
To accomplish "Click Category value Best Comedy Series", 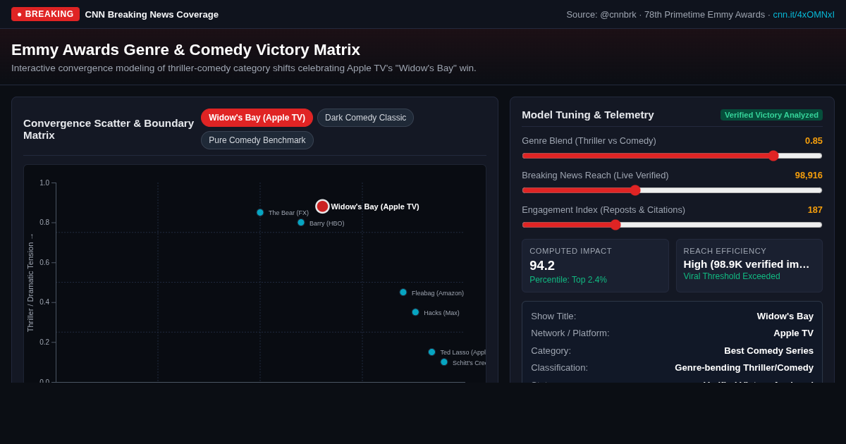I will 768,351.
